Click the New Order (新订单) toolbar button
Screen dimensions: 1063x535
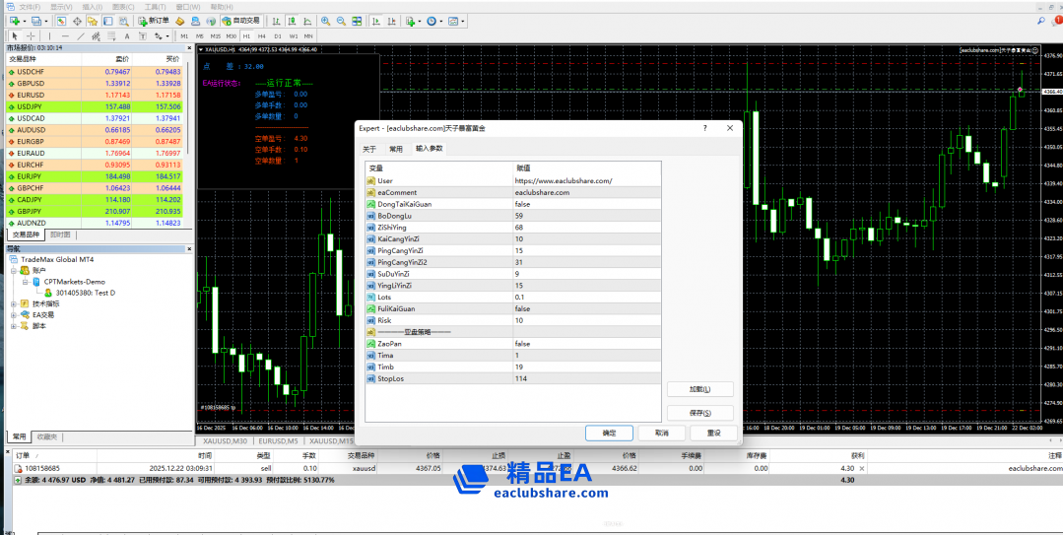(154, 21)
